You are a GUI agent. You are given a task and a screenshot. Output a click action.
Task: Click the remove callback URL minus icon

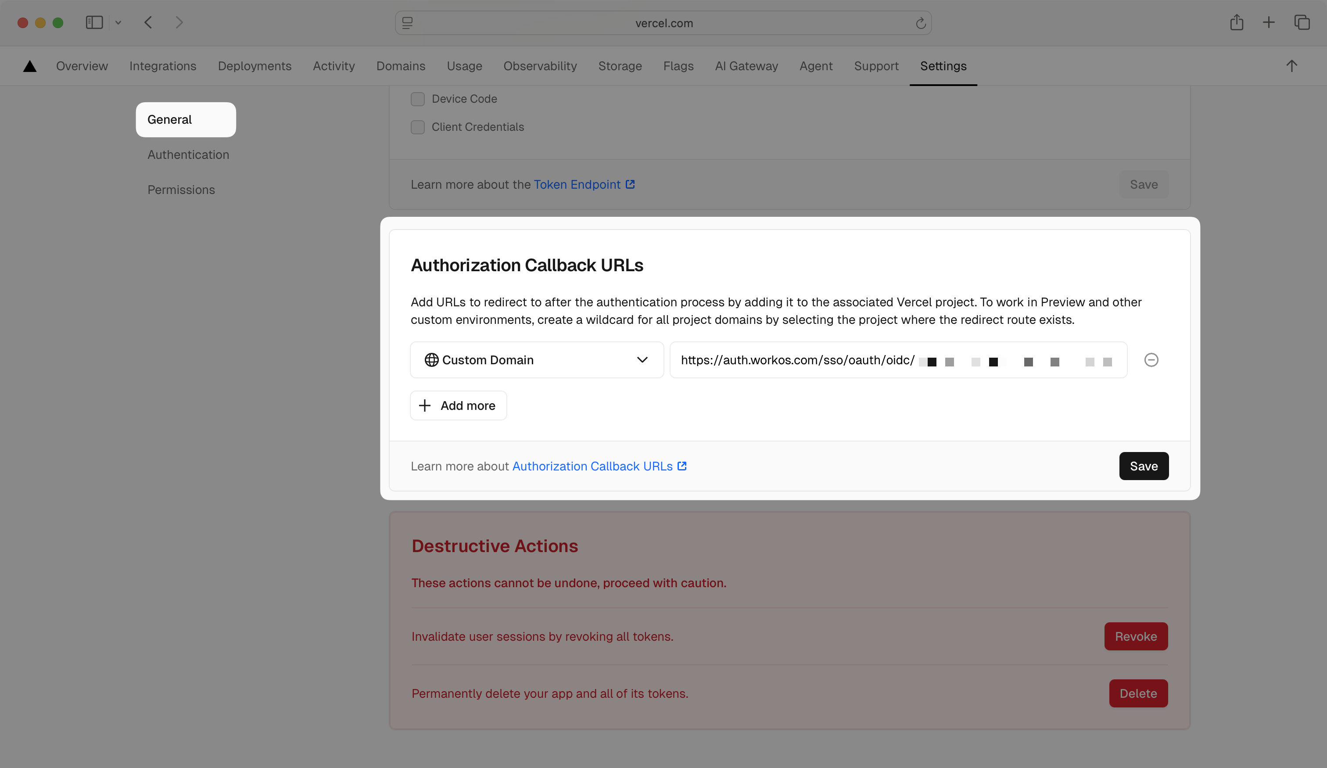[1151, 360]
